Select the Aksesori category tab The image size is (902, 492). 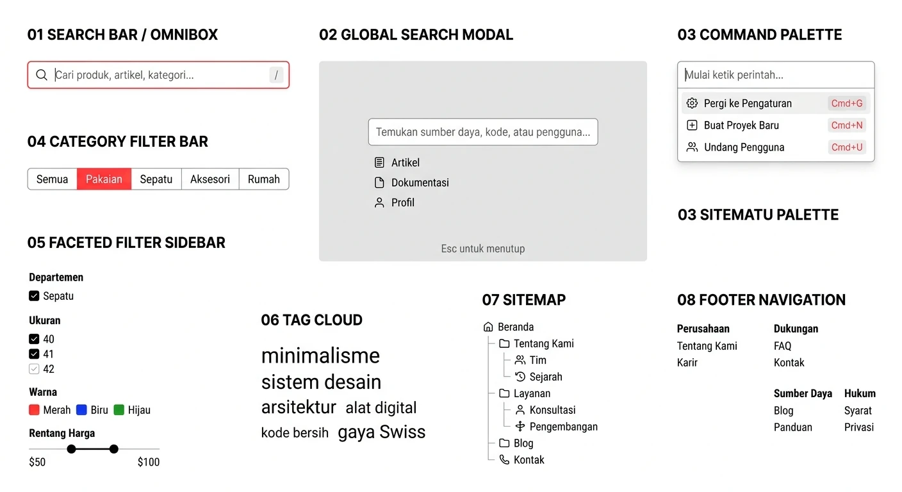tap(210, 179)
